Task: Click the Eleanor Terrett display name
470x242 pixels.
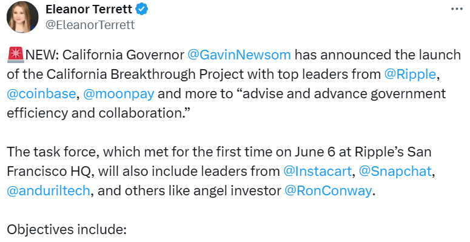Action: pos(89,9)
